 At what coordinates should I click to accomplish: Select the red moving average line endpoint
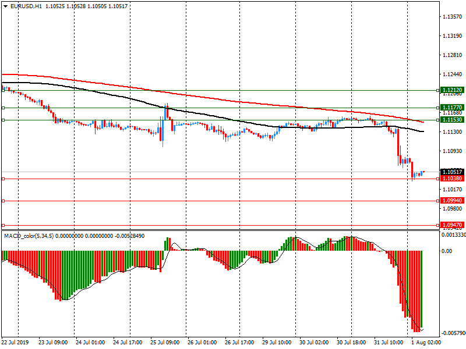pos(423,122)
